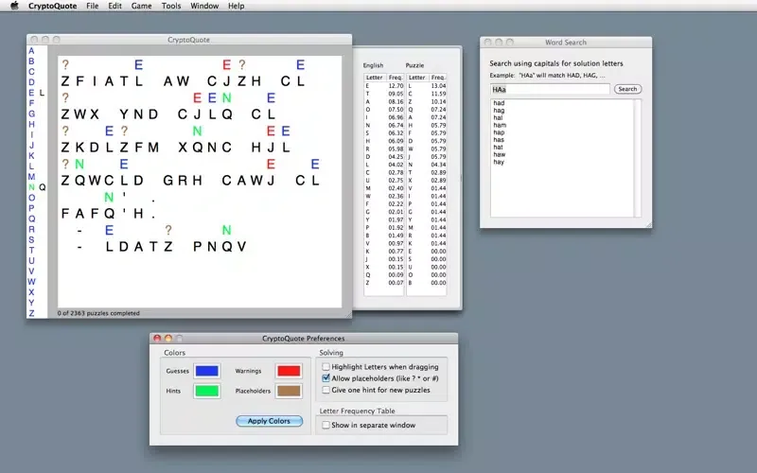Toggle Show in separate window checkbox
This screenshot has width=757, height=473.
pyautogui.click(x=326, y=426)
